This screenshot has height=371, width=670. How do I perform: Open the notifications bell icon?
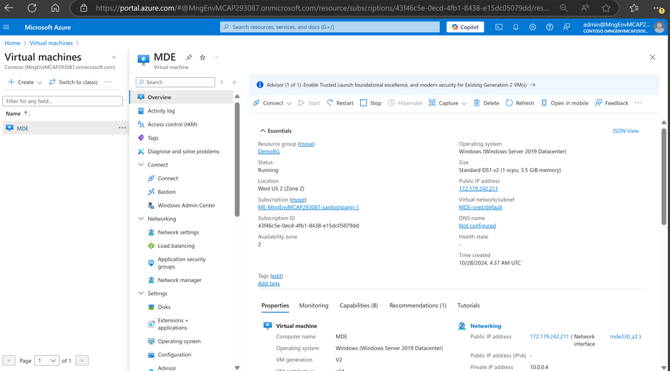point(516,27)
